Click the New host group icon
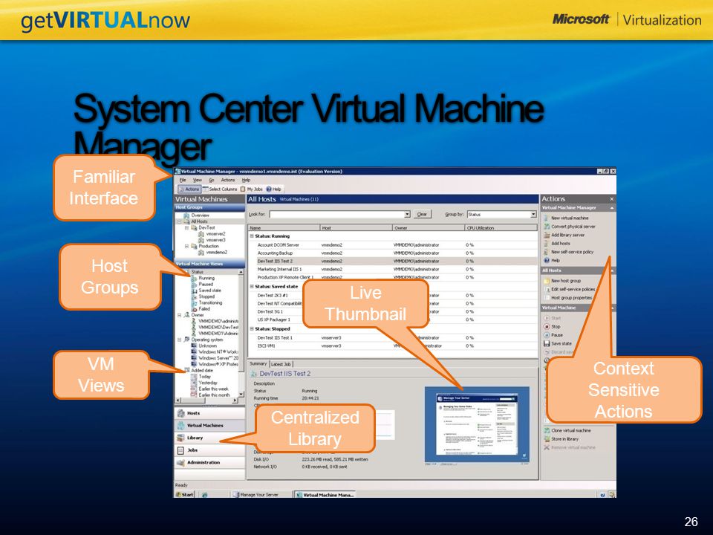 (x=547, y=281)
